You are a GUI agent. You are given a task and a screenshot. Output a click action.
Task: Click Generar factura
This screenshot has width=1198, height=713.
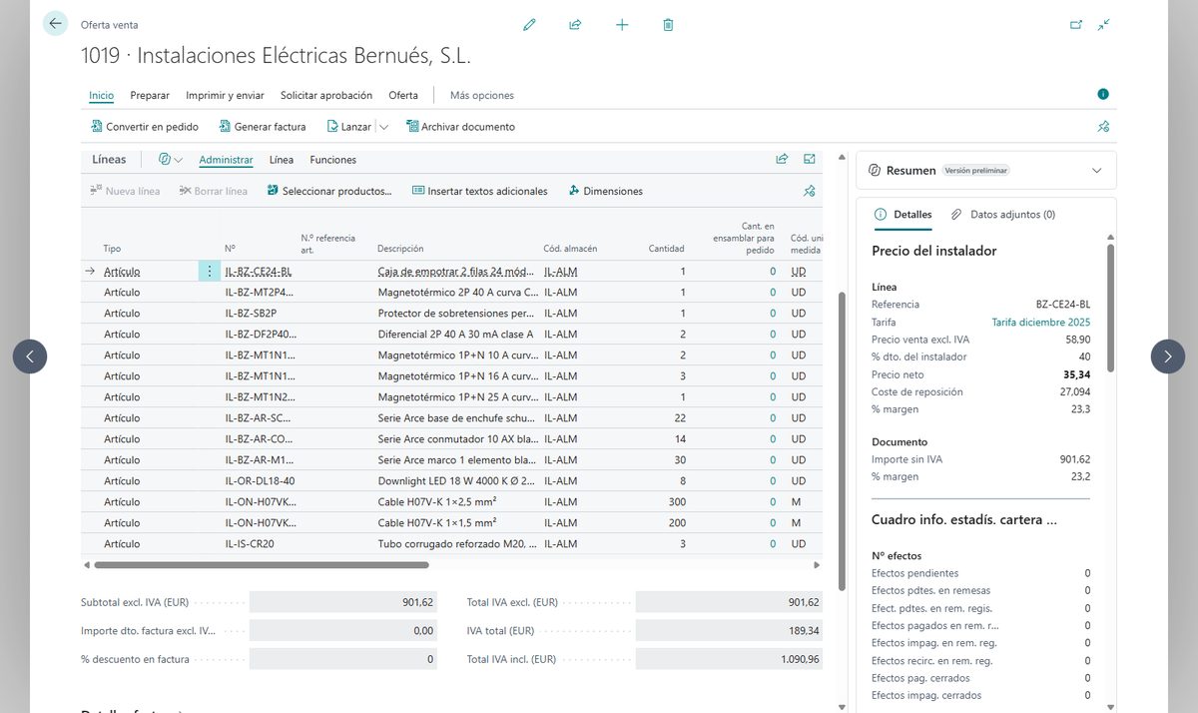pyautogui.click(x=262, y=127)
